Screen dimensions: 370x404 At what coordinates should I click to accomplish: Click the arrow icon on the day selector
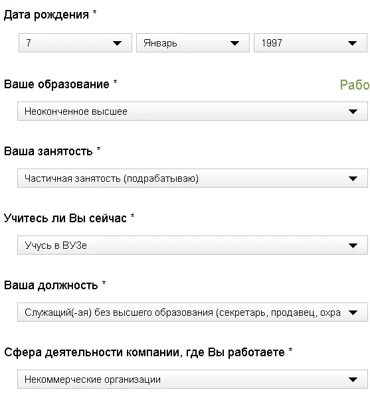[x=117, y=43]
